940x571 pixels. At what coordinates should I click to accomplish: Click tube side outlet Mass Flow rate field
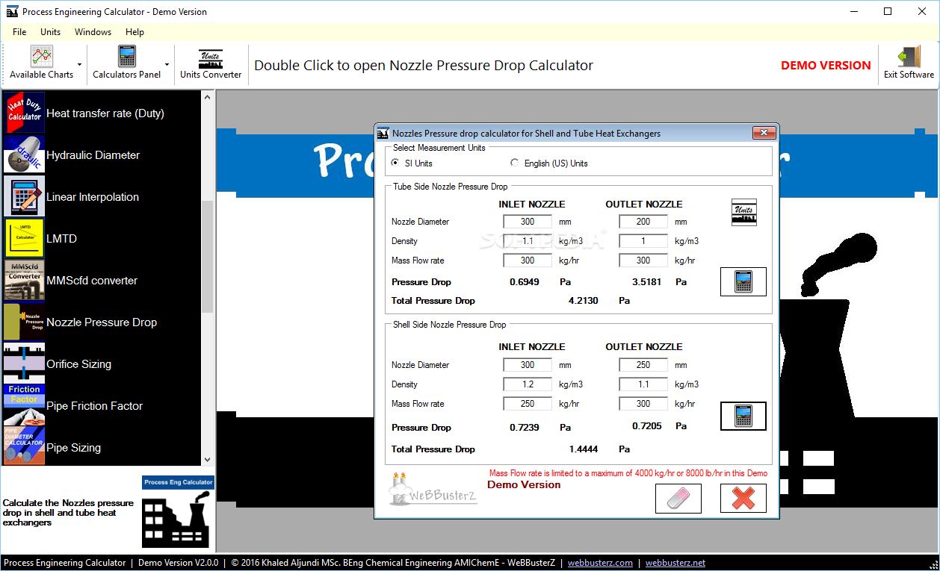[x=643, y=260]
